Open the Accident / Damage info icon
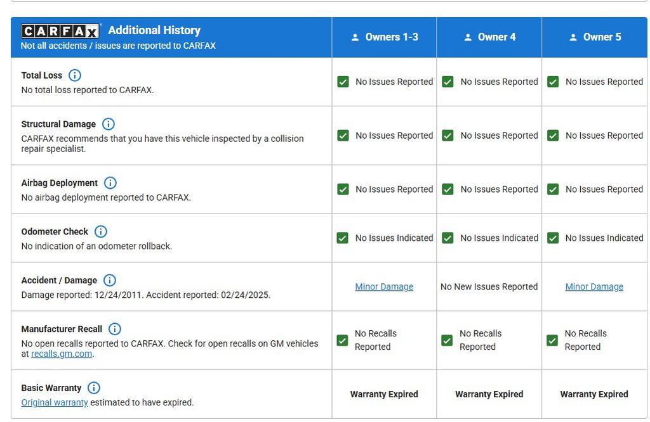 109,281
